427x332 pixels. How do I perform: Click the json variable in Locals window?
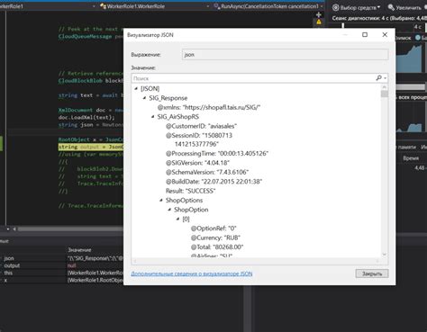click(x=9, y=258)
